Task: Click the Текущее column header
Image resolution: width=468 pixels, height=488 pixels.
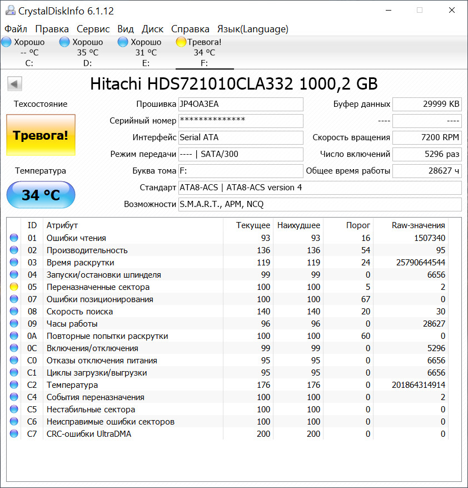Action: (x=248, y=225)
